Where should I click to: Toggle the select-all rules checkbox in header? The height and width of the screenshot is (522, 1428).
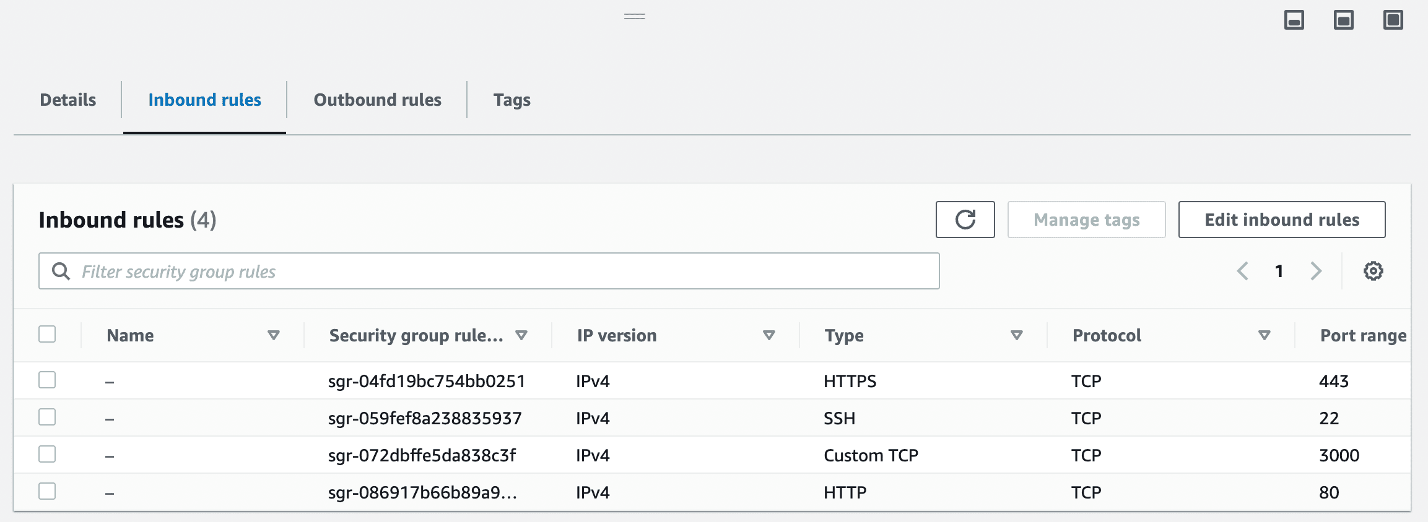(47, 335)
